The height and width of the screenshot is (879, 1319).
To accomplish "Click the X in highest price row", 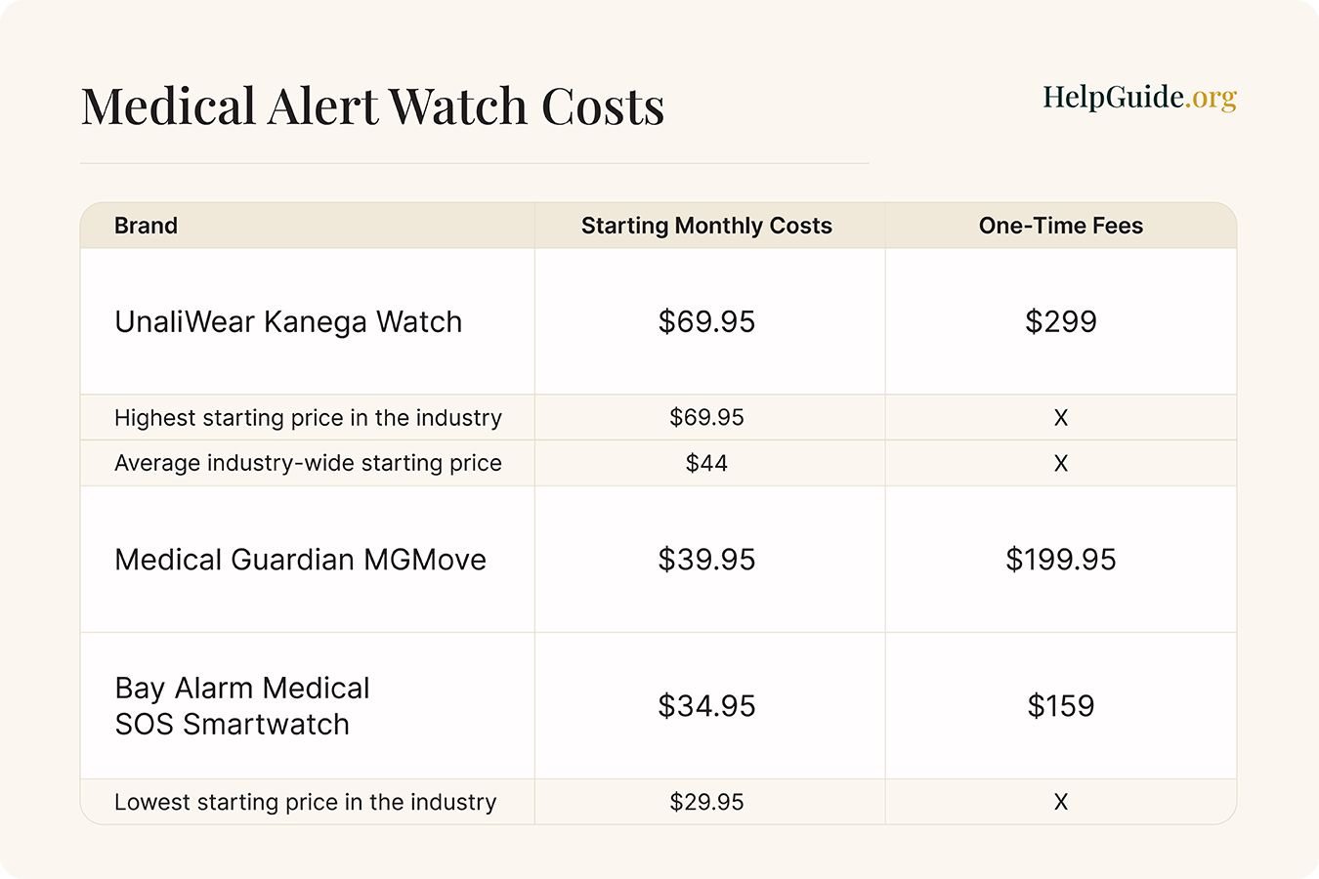I will (1061, 418).
